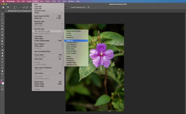Screen dimensions: 186x114
Task: Click the pressure-for-size icon in options bar
Action: [88, 7]
